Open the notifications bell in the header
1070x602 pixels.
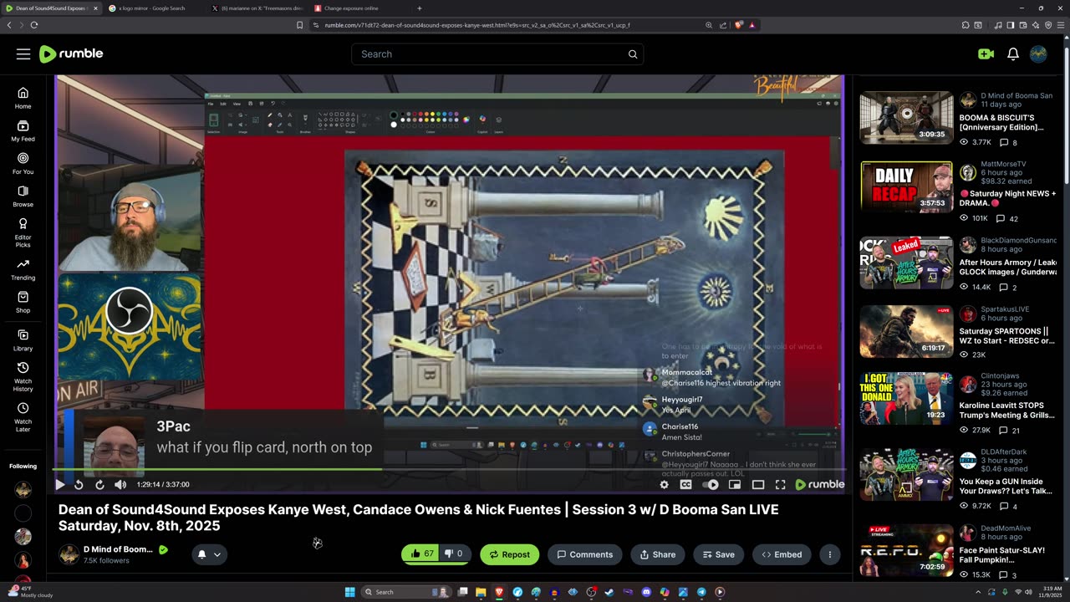[x=1013, y=54]
